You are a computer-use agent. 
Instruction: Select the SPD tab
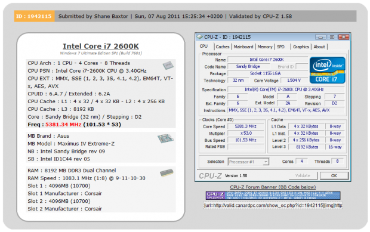[x=280, y=47]
